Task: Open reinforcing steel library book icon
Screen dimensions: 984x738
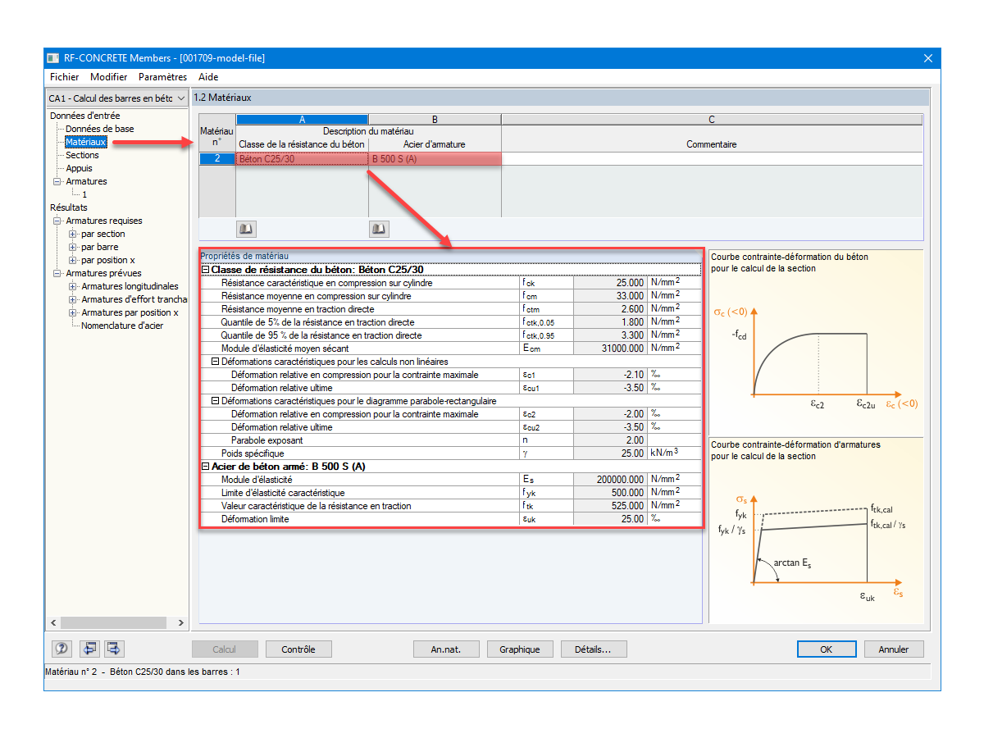Action: (379, 229)
